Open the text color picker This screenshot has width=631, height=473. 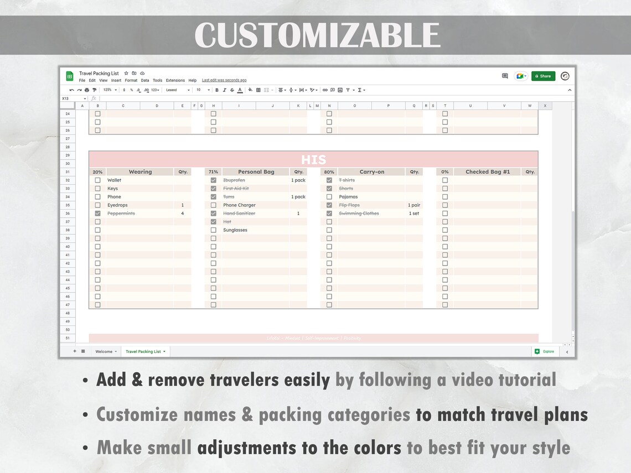(240, 90)
